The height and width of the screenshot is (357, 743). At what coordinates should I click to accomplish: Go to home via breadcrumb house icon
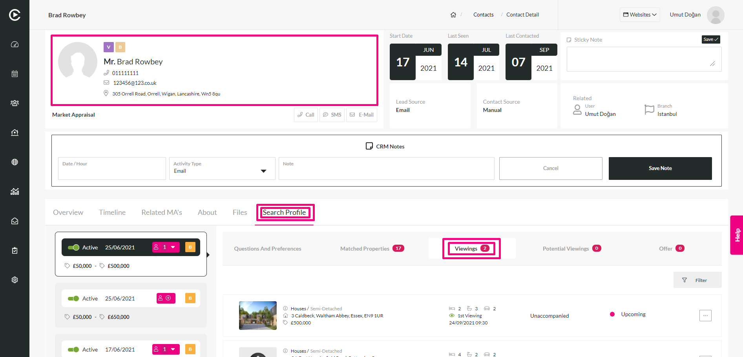coord(453,15)
